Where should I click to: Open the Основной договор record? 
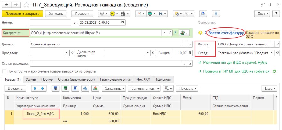(x=190, y=44)
